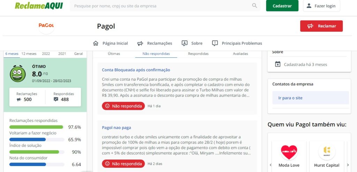Click the red Reclamar button
Viewport: 357px width, 172px height.
[321, 26]
